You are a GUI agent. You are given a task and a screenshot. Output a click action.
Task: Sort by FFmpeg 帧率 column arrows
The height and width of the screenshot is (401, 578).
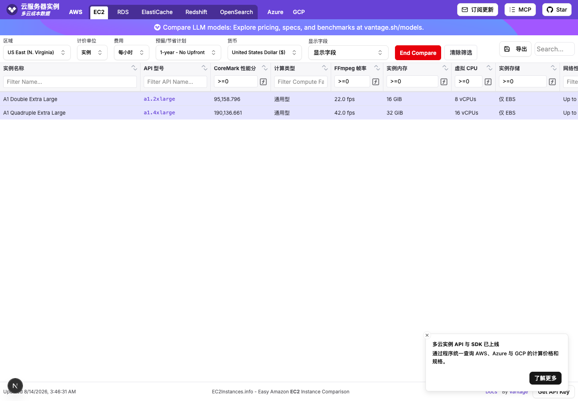click(377, 68)
